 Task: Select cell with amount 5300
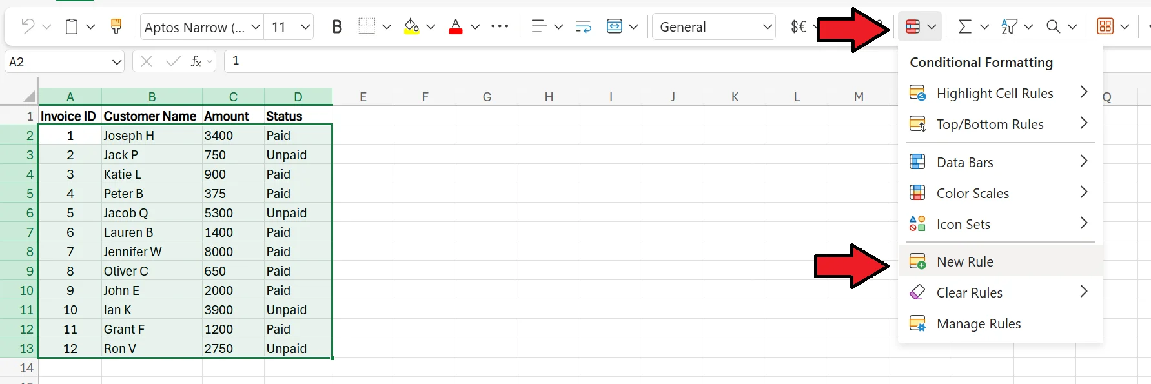[233, 213]
